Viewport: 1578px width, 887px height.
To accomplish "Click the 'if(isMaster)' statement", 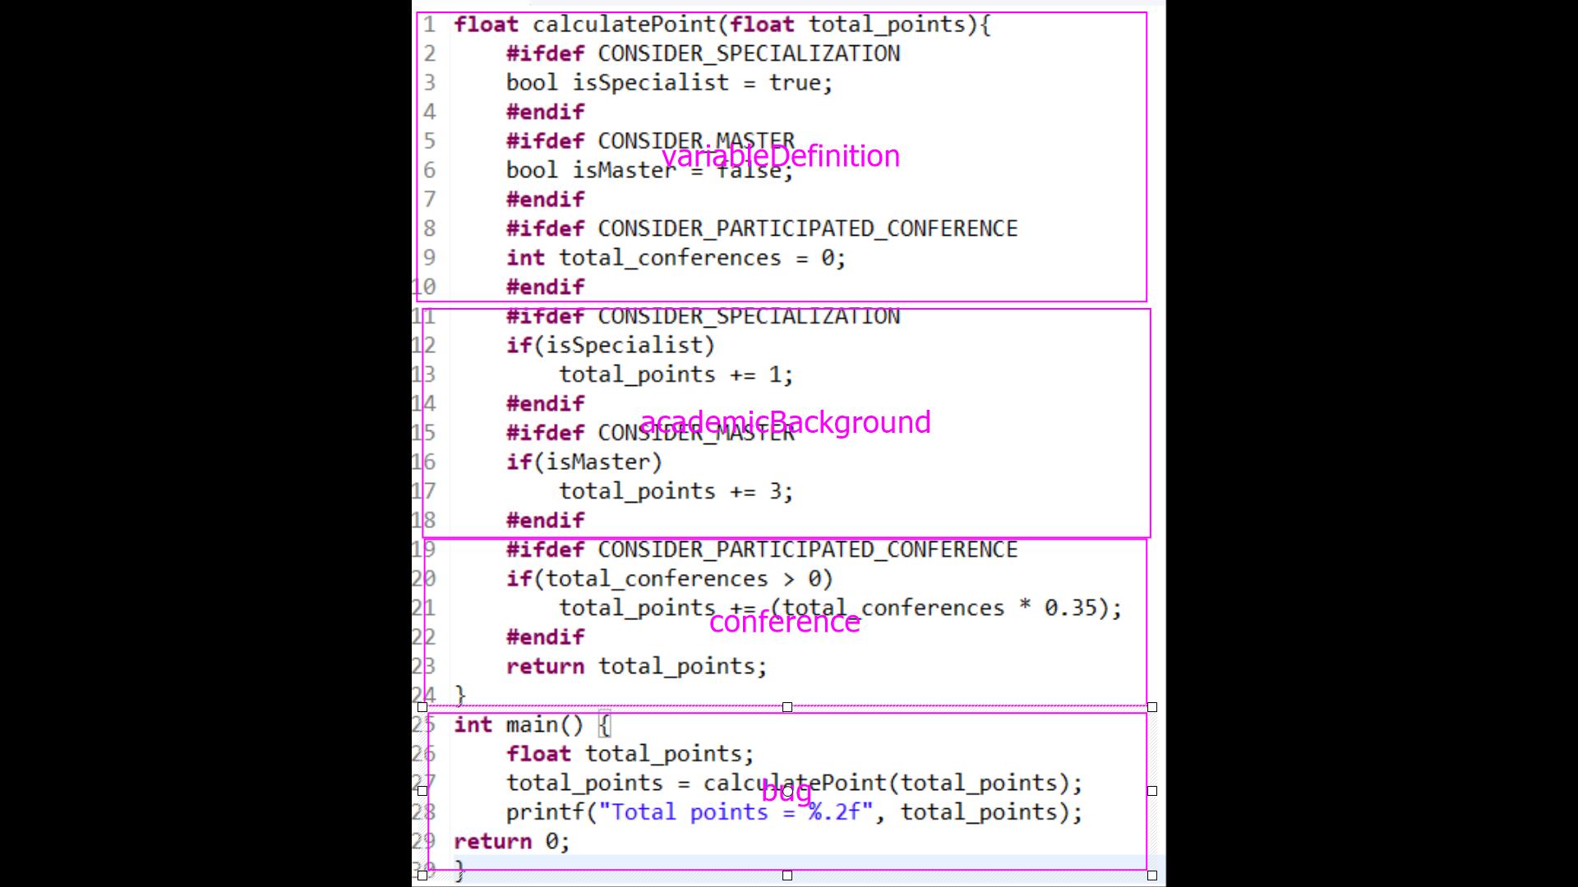I will pos(584,462).
